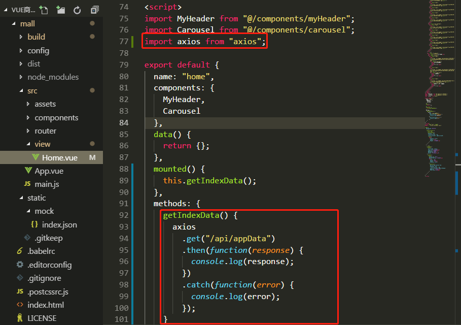Click the git icon beside .gitkeep

pyautogui.click(x=27, y=238)
